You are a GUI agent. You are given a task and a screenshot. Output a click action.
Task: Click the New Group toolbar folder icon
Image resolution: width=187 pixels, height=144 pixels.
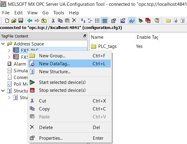168,21
